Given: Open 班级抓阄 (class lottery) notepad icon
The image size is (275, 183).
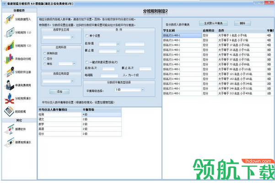Looking at the screenshot, I should pyautogui.click(x=9, y=111).
